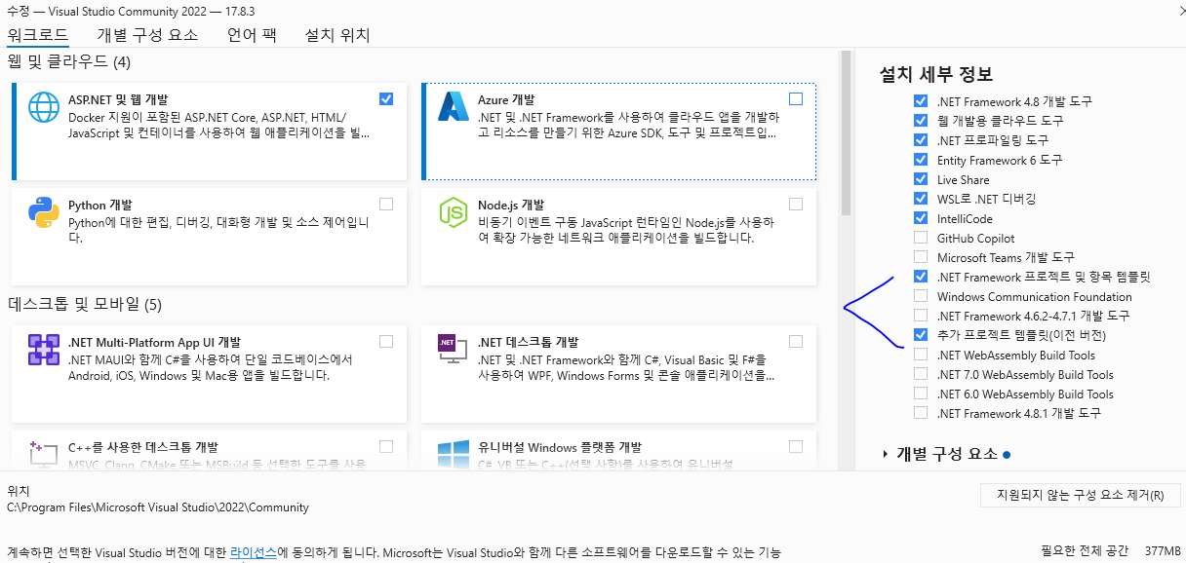The width and height of the screenshot is (1186, 563).
Task: Click the .NET desktop development icon
Action: (455, 350)
